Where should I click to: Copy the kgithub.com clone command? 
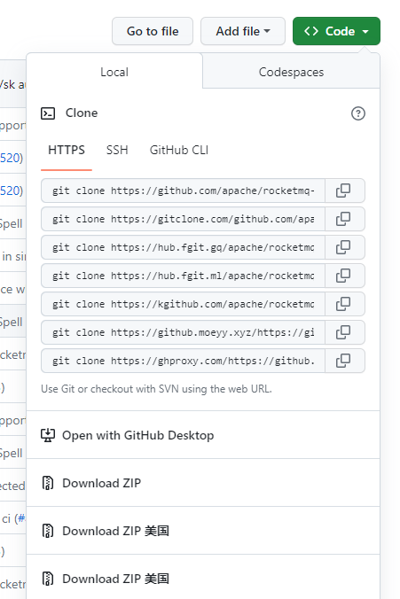pos(344,304)
